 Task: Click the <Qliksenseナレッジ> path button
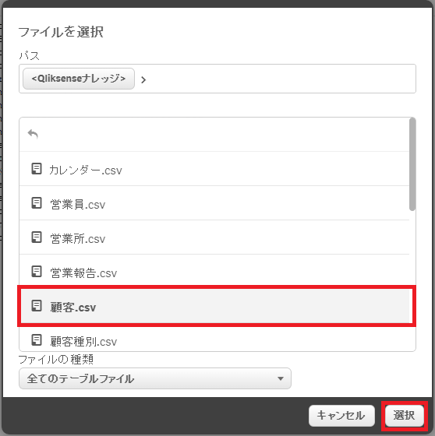pyautogui.click(x=79, y=79)
